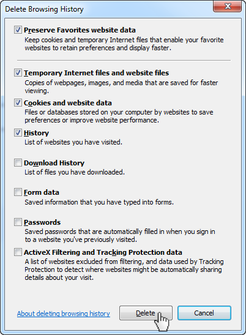Toggle Cookies and website data checkbox
This screenshot has width=246, height=335.
[x=18, y=103]
